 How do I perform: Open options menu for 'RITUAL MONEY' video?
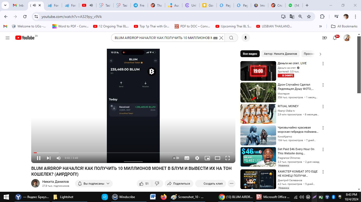coord(323,107)
